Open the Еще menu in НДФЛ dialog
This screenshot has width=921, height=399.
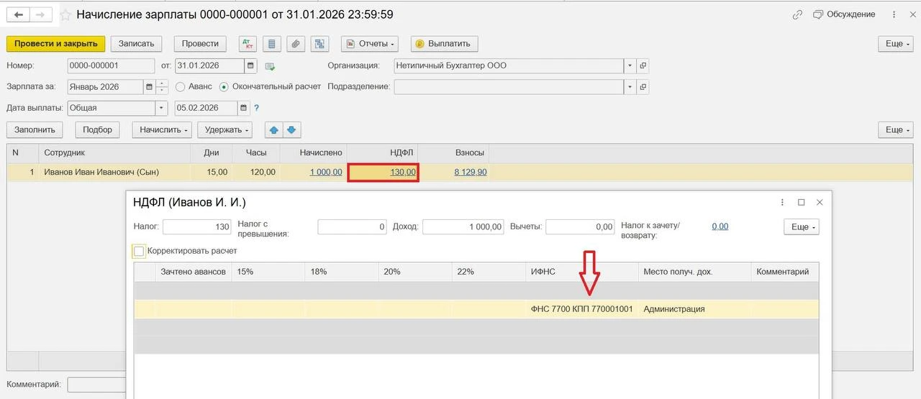[x=801, y=227]
